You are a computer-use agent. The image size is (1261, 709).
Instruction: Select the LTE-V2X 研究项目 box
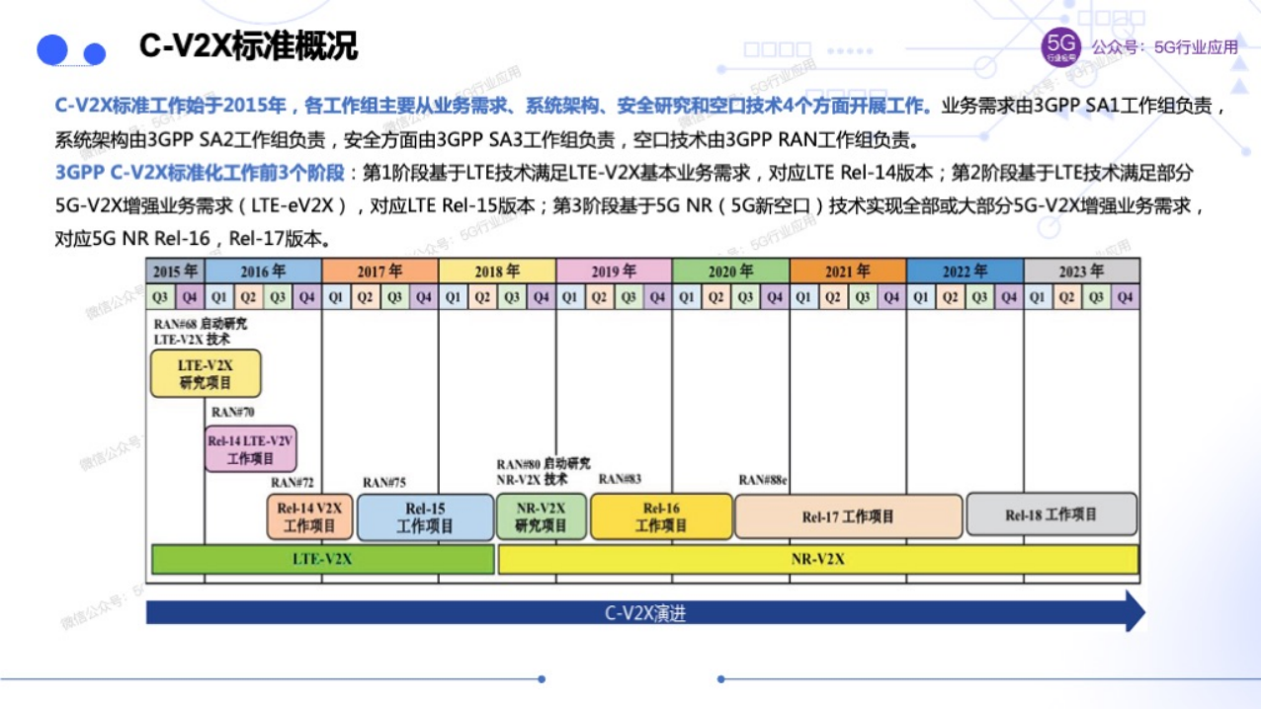point(204,373)
